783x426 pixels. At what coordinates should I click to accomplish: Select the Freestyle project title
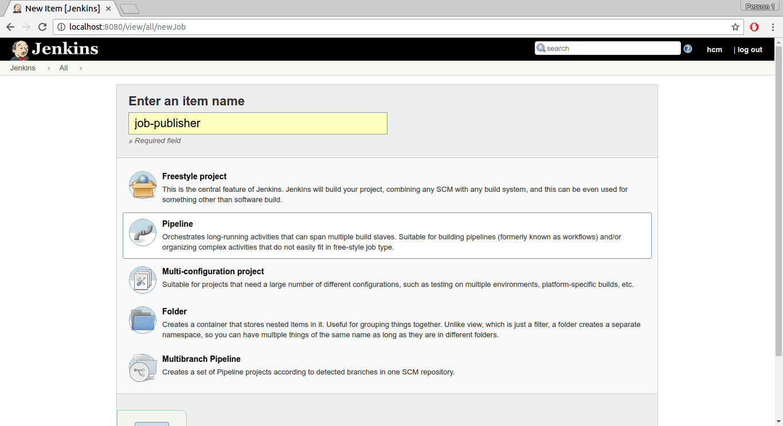pos(194,176)
